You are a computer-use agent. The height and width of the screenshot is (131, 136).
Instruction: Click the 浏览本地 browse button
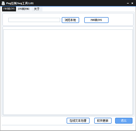pos(70,20)
